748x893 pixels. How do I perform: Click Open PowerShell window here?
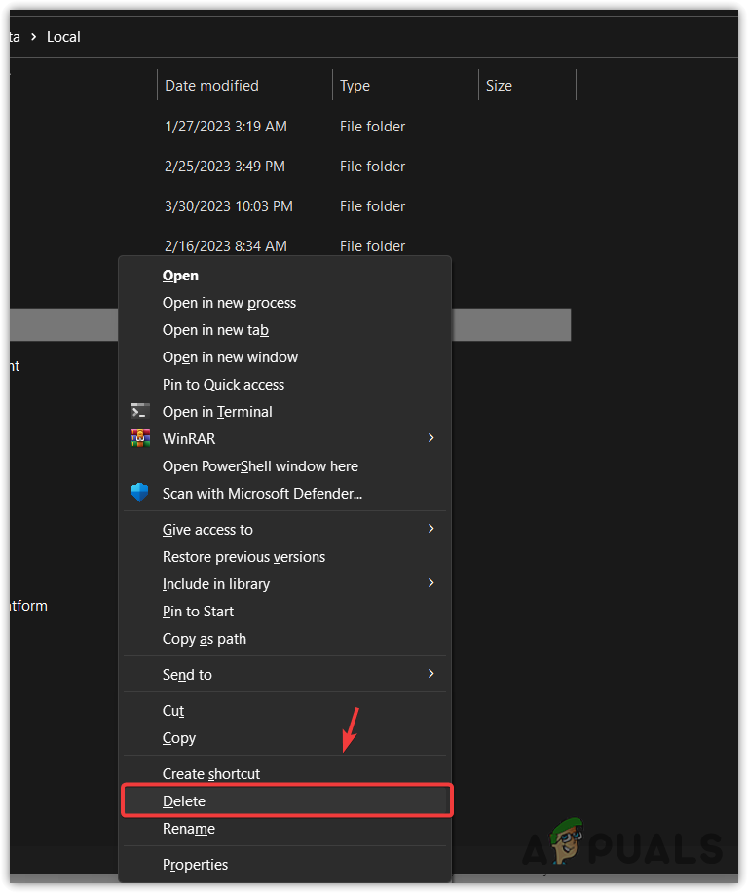260,465
